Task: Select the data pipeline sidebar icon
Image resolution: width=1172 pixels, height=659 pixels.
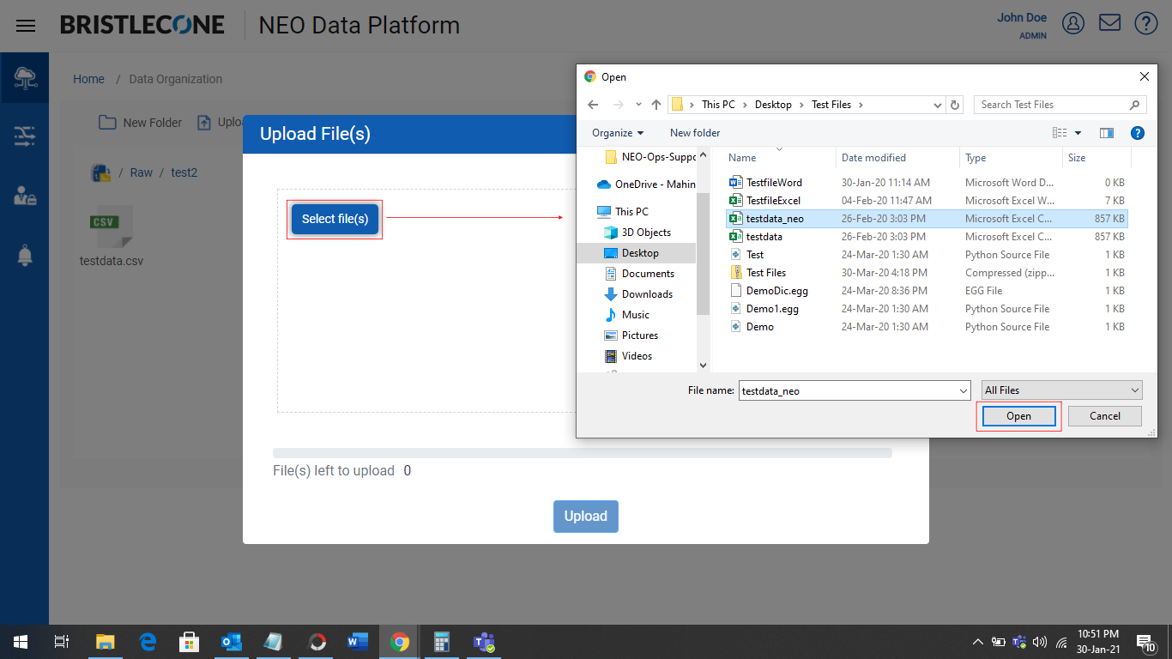Action: (25, 136)
